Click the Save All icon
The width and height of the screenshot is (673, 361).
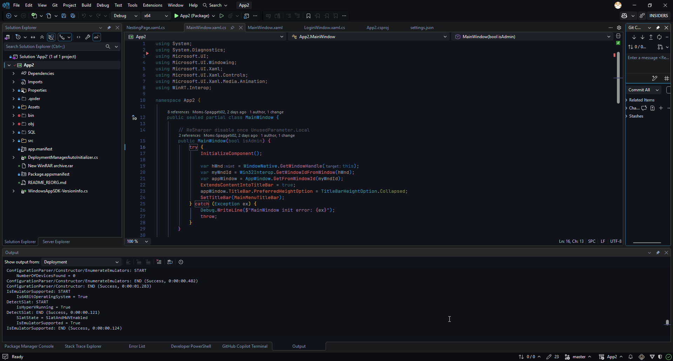pos(73,16)
